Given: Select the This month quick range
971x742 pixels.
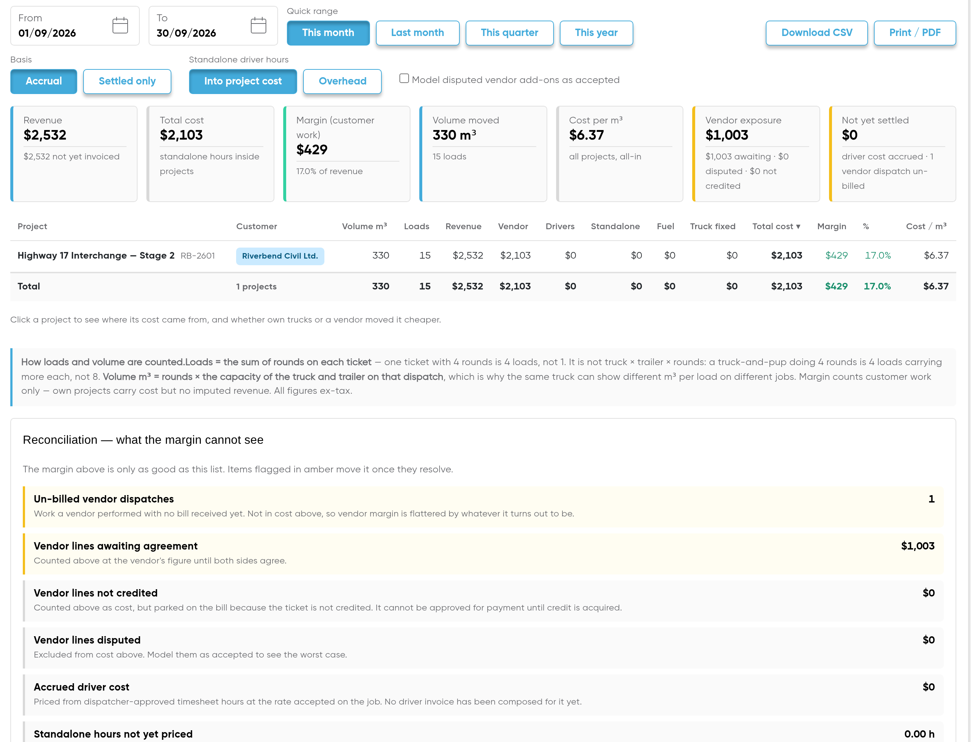Looking at the screenshot, I should (x=328, y=33).
